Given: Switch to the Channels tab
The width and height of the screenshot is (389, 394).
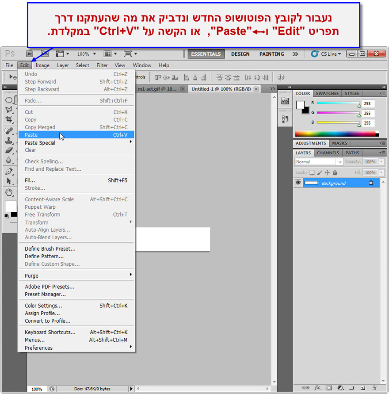Looking at the screenshot, I should pos(328,153).
